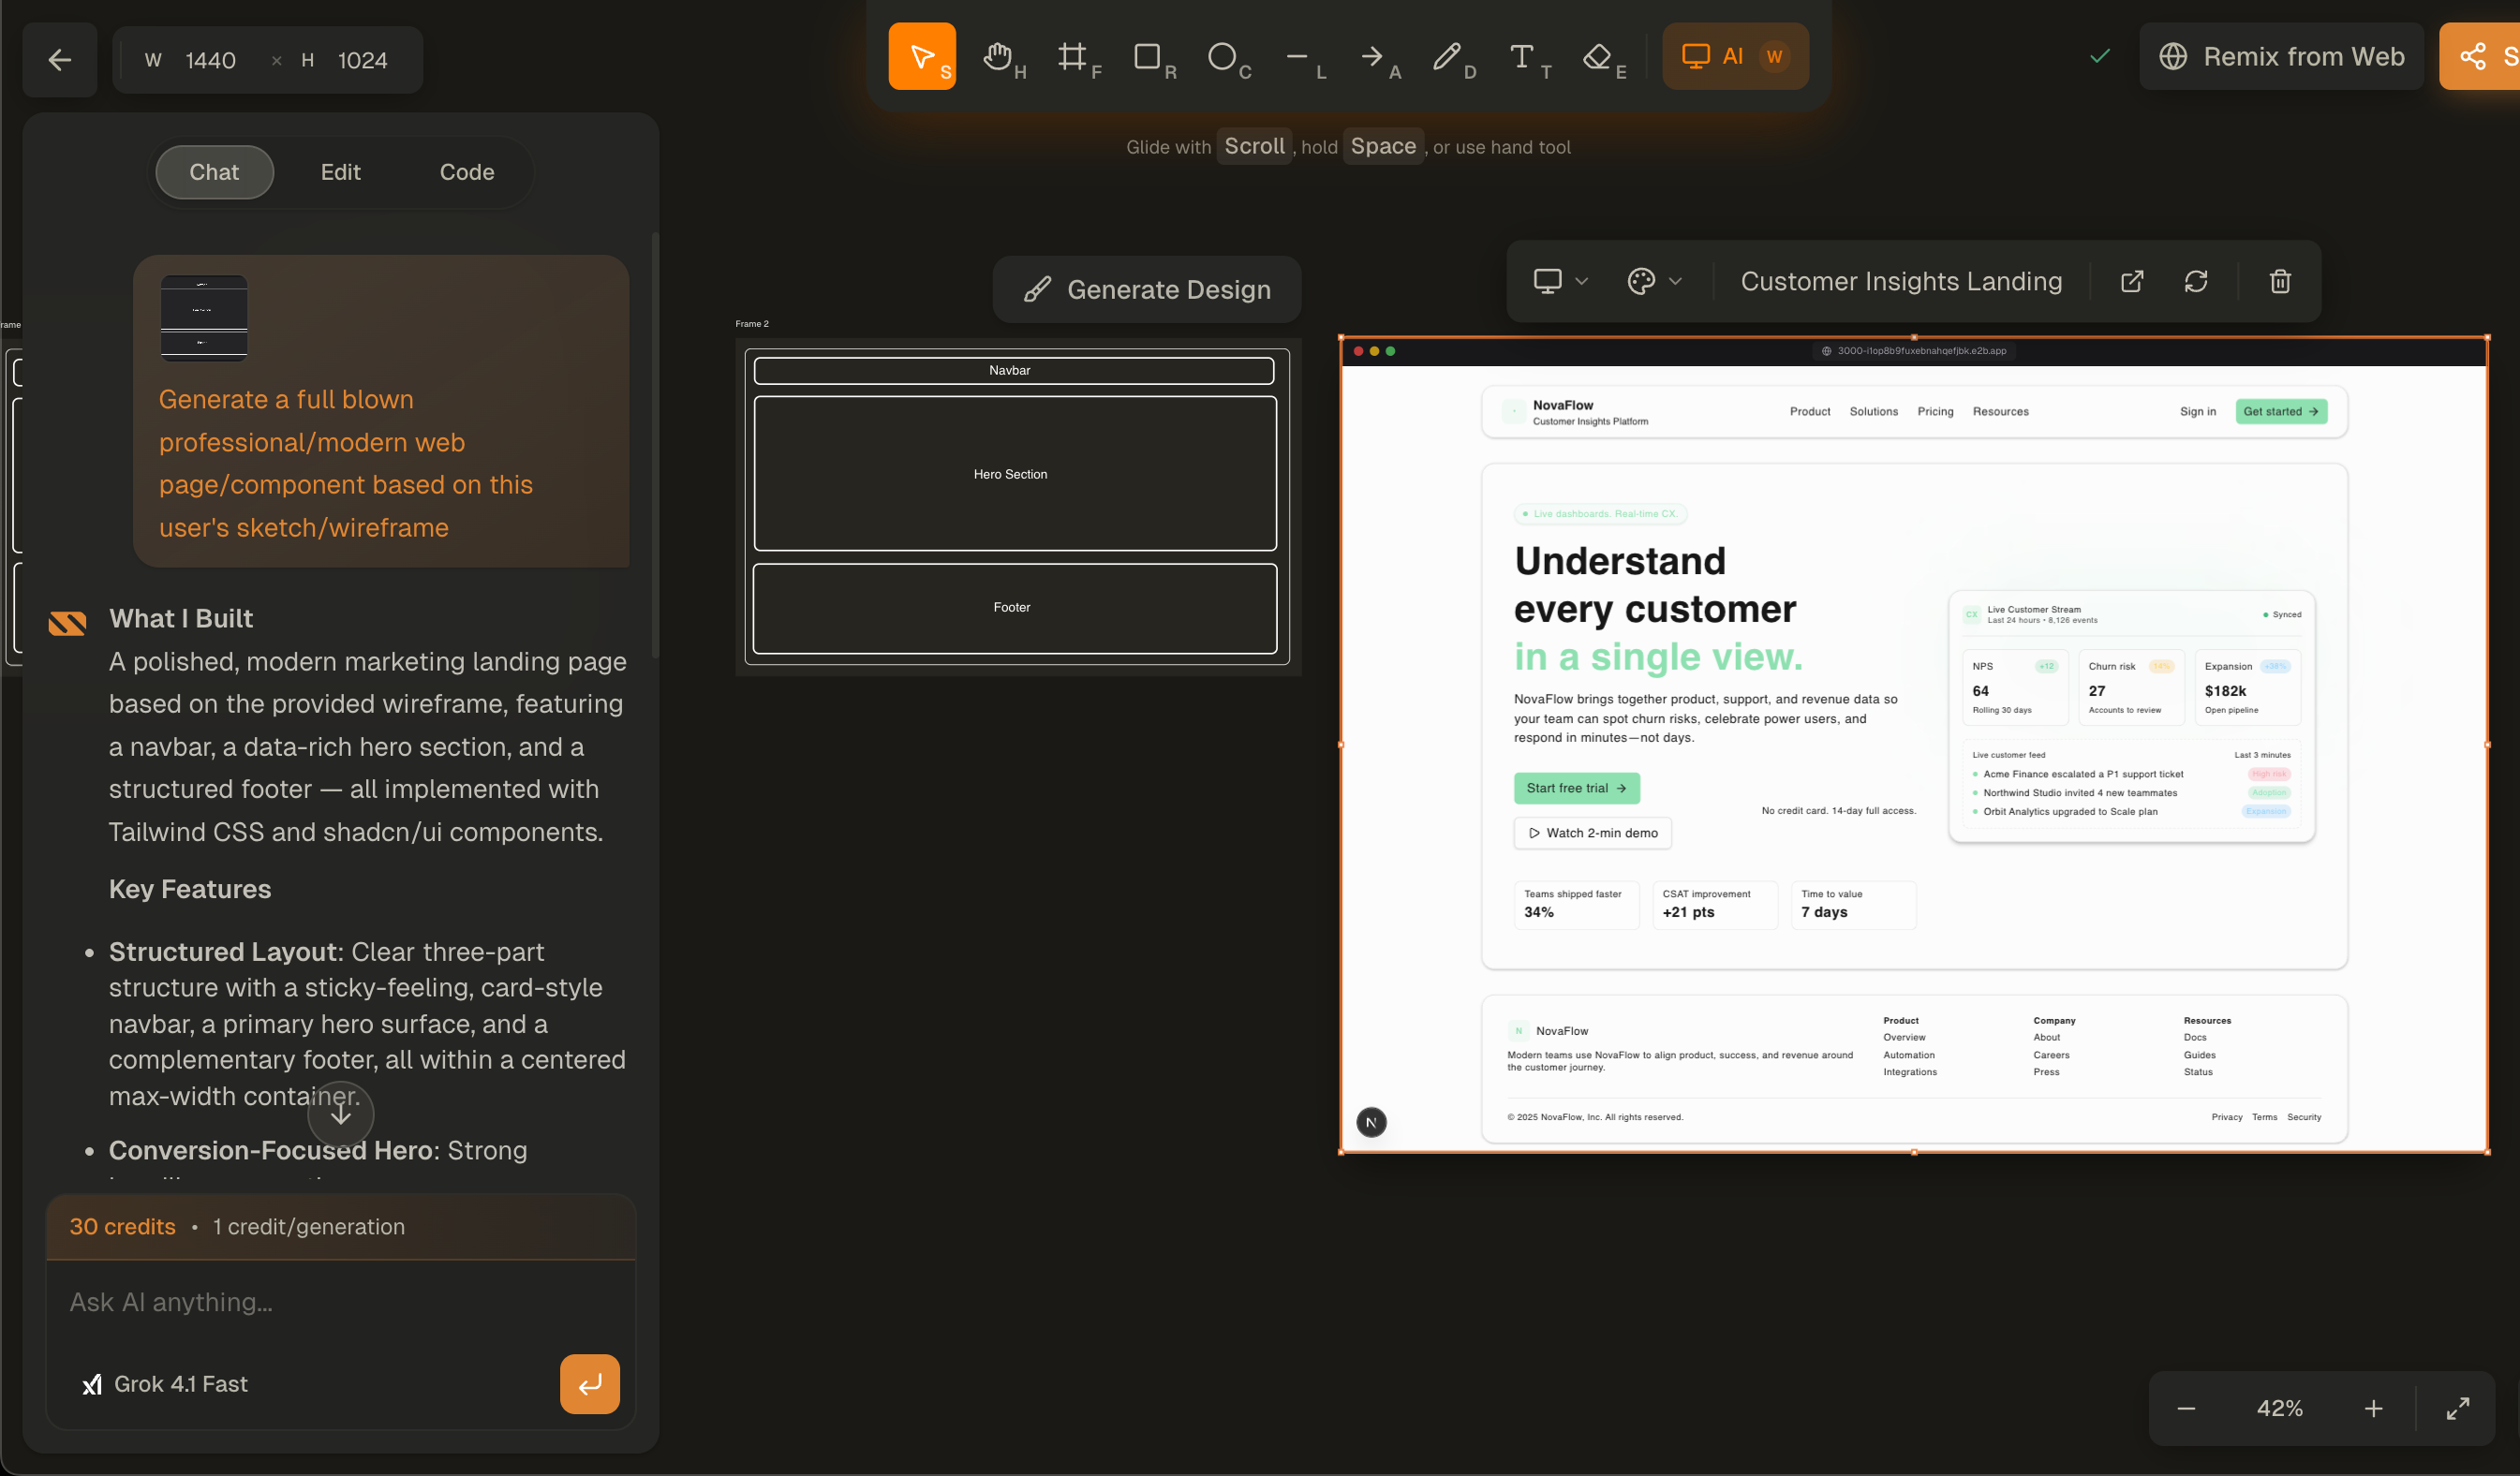2520x1476 pixels.
Task: Select the Frame tool
Action: (1077, 56)
